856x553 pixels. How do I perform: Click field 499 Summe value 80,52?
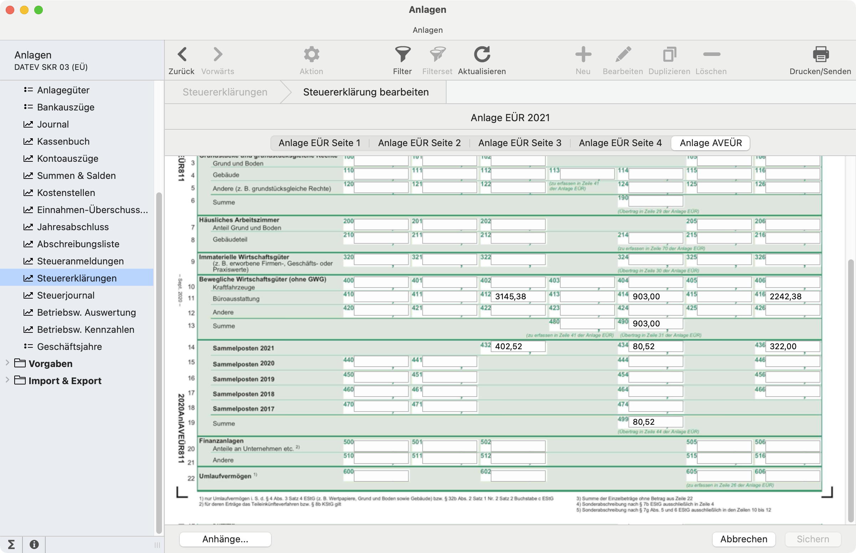click(656, 422)
